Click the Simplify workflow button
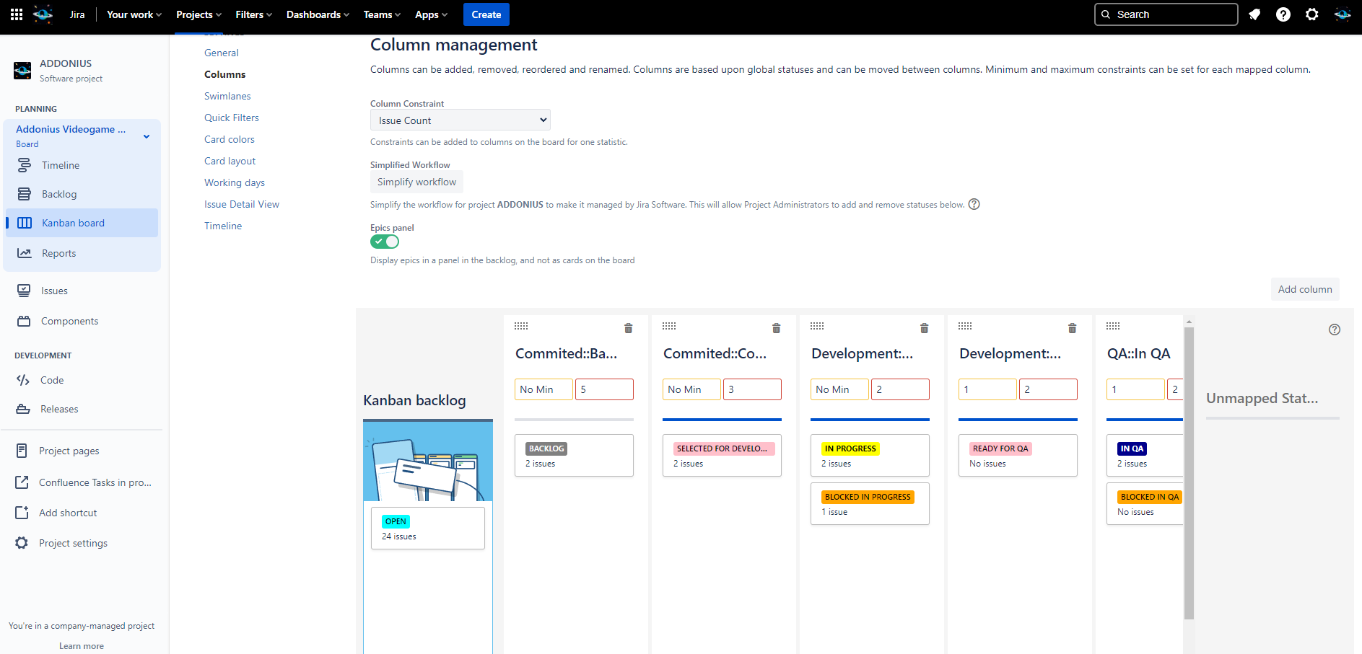Viewport: 1362px width, 654px height. pos(416,182)
